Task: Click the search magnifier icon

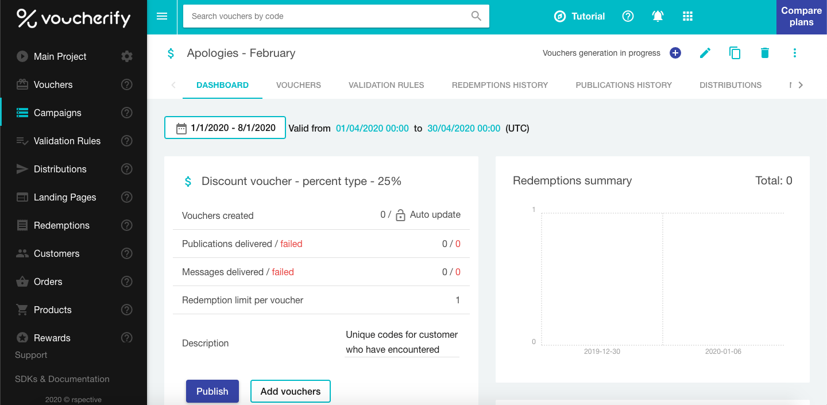Action: pos(476,16)
